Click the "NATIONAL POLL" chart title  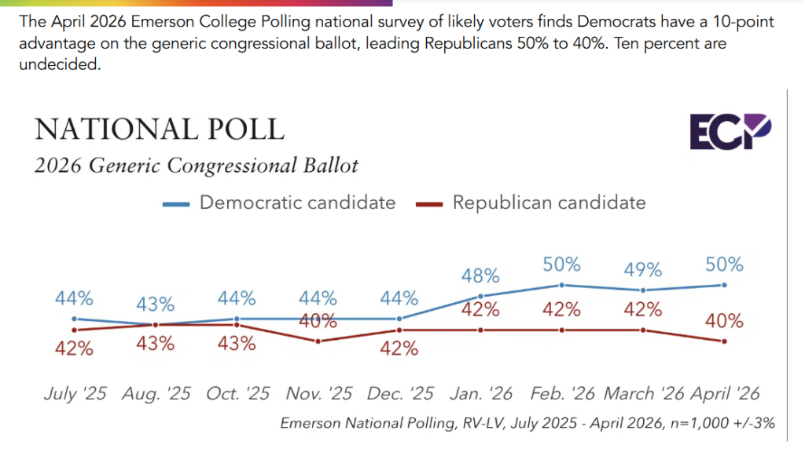[x=160, y=129]
